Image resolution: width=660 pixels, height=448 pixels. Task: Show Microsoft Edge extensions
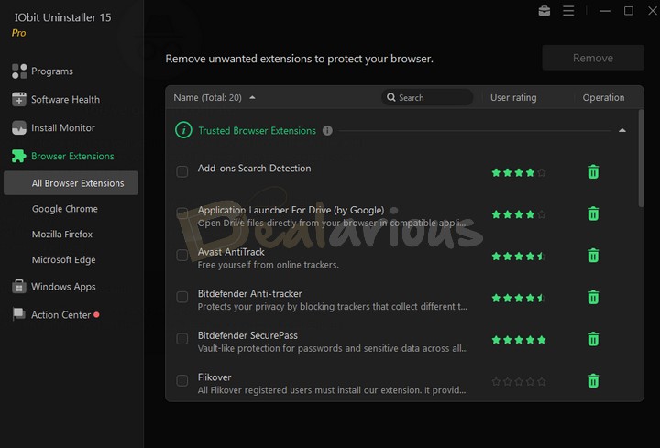click(x=63, y=259)
